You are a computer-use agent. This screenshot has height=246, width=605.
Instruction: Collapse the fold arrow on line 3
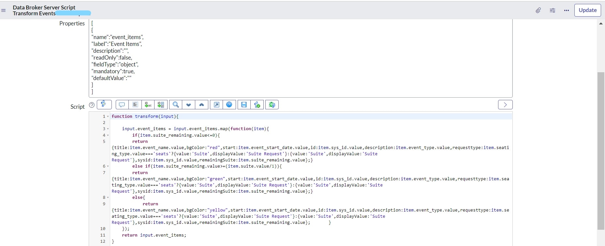click(x=108, y=129)
